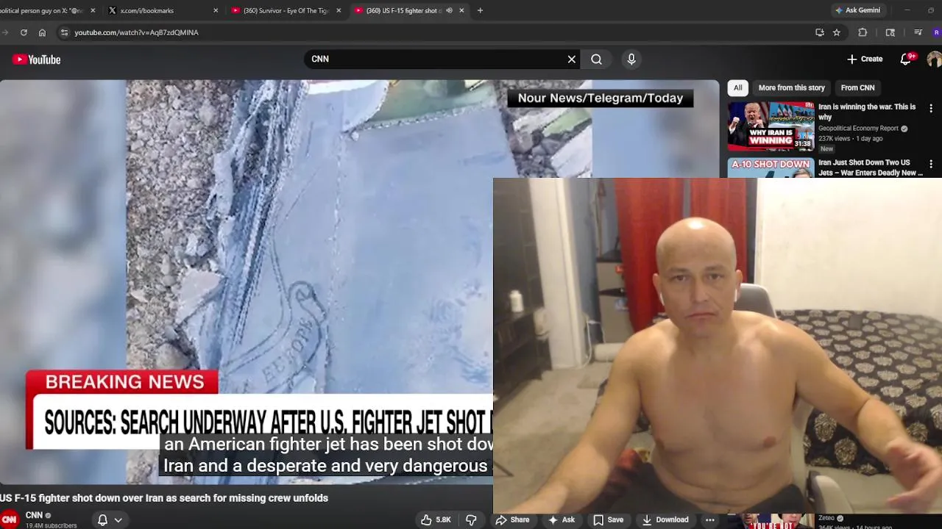The width and height of the screenshot is (942, 529).
Task: Select More from this story chip
Action: coord(791,87)
